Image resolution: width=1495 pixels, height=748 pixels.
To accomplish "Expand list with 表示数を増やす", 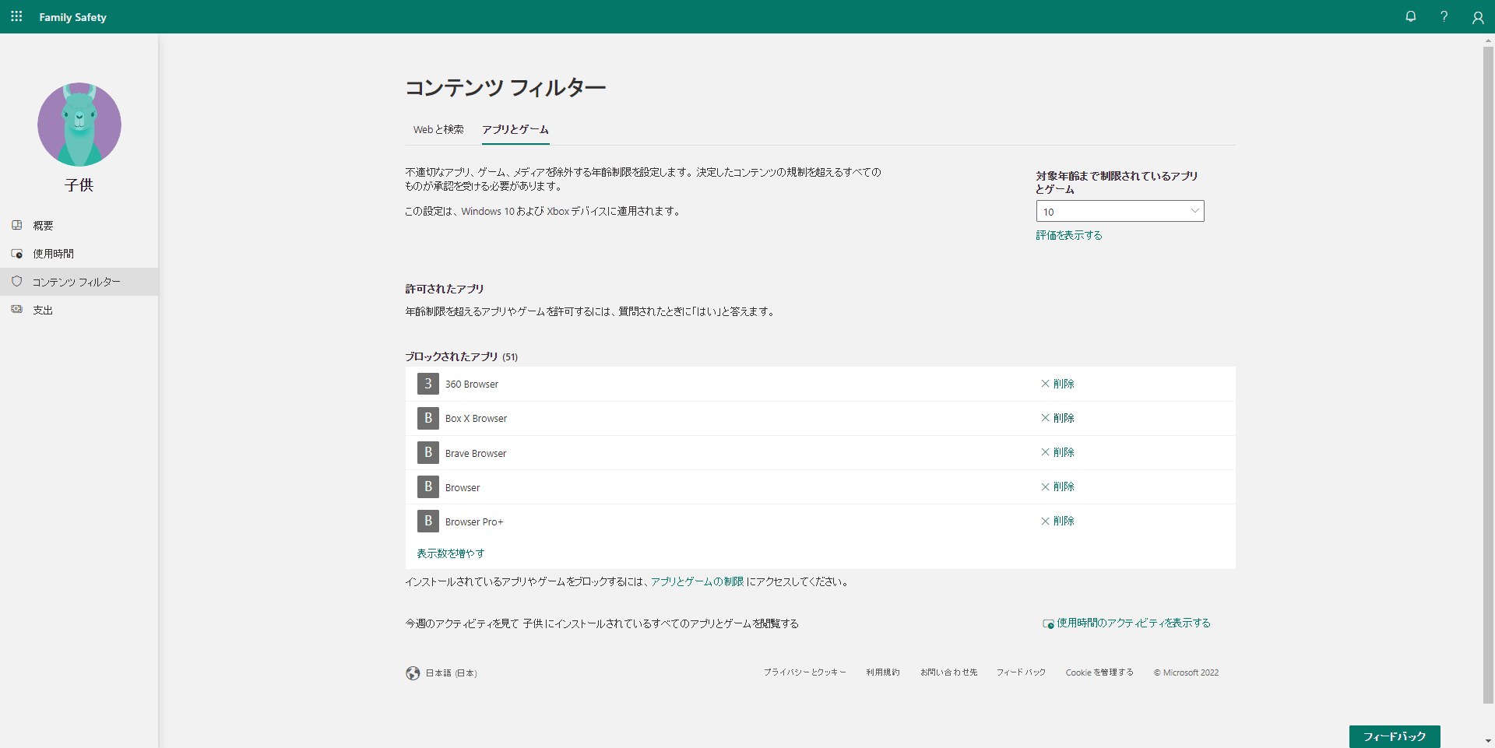I will (x=451, y=553).
